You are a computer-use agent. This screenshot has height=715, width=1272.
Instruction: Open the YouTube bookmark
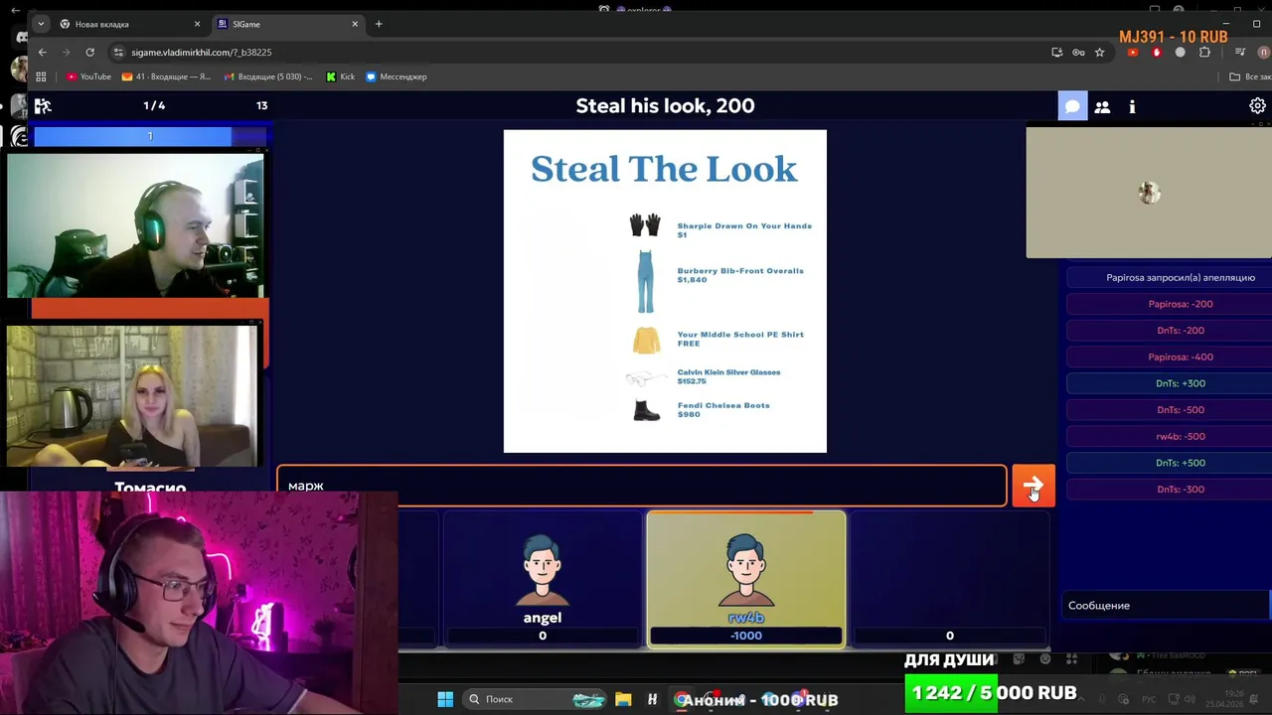click(x=88, y=76)
